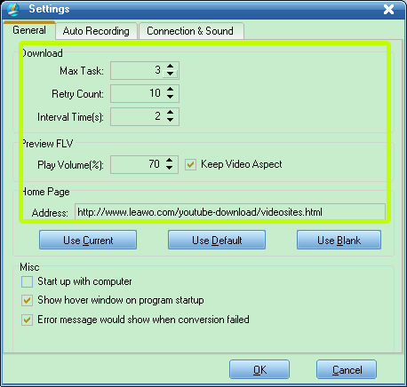The height and width of the screenshot is (387, 407).
Task: Select the General tab
Action: pos(29,30)
